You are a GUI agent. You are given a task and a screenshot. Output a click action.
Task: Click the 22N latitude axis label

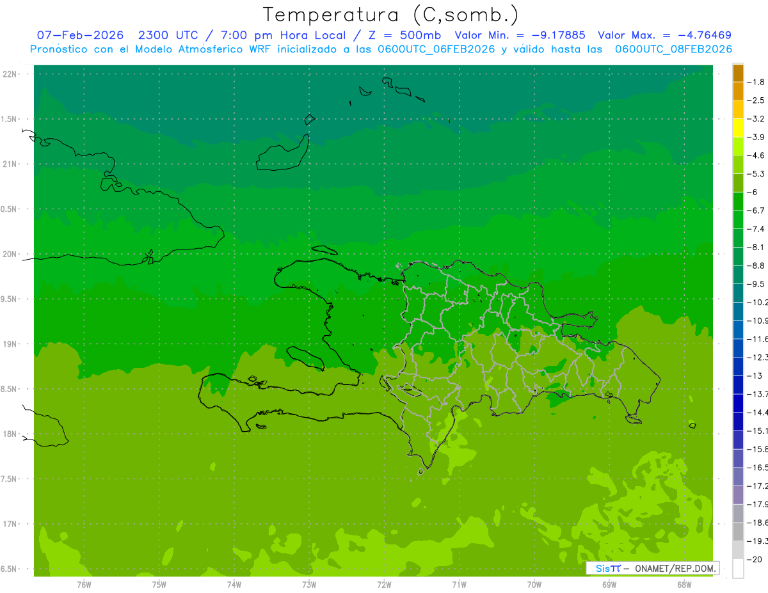click(11, 74)
